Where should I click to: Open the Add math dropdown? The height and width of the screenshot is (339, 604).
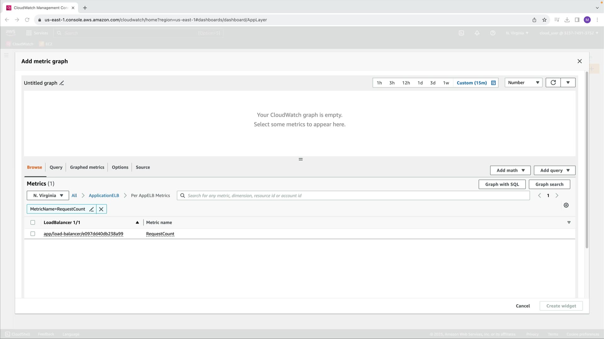tap(510, 170)
